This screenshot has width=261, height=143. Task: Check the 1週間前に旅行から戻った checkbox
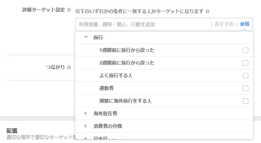(x=245, y=50)
